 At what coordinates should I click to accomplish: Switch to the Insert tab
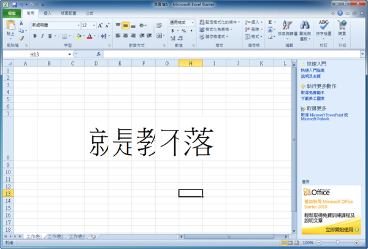(x=47, y=13)
